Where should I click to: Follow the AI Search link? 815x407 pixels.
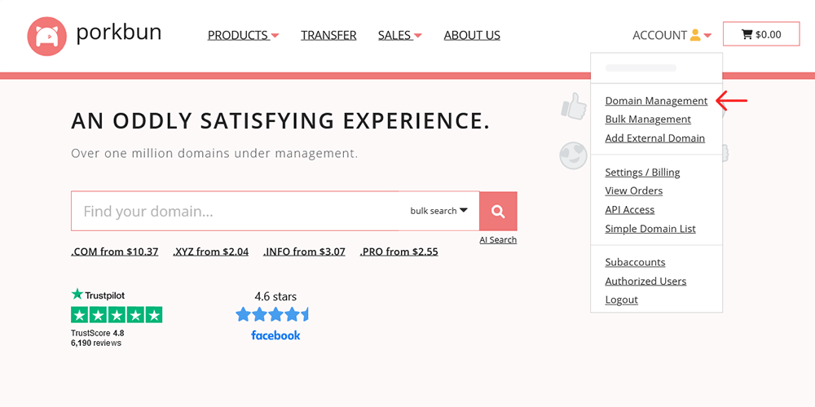pyautogui.click(x=498, y=240)
